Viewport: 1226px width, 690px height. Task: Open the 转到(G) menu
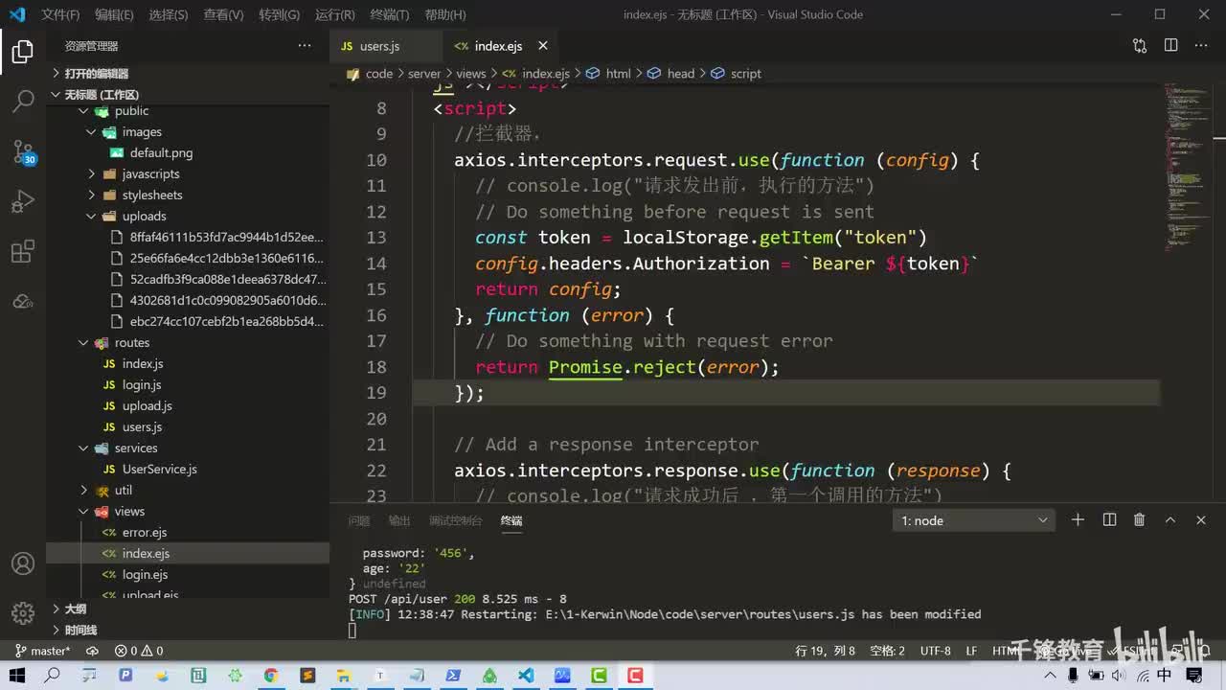(279, 14)
